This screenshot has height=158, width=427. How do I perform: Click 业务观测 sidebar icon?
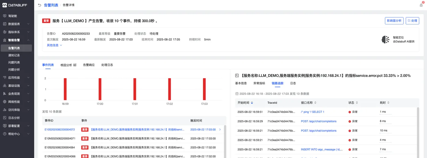[x=5, y=94]
